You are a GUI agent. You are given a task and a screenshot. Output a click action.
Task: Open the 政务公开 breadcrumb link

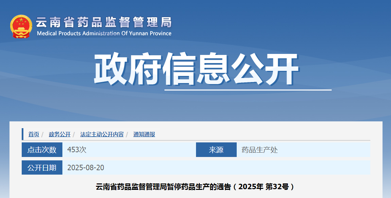point(60,134)
